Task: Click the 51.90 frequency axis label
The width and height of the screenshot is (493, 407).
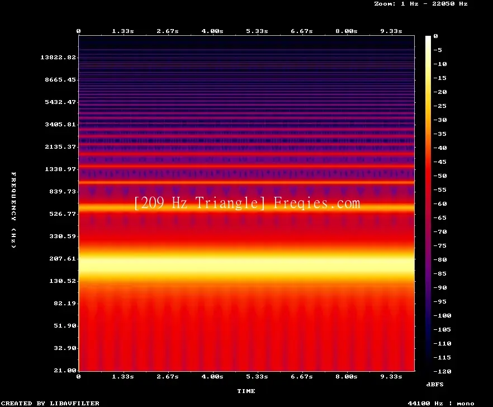Action: click(65, 325)
